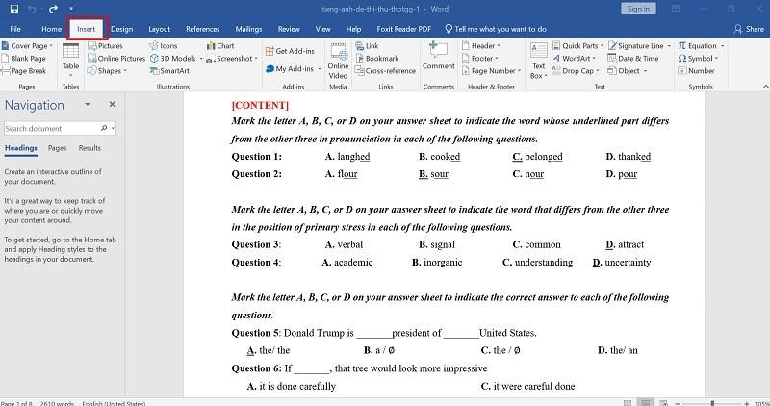The width and height of the screenshot is (770, 406).
Task: Open the References ribbon tab
Action: pyautogui.click(x=203, y=29)
